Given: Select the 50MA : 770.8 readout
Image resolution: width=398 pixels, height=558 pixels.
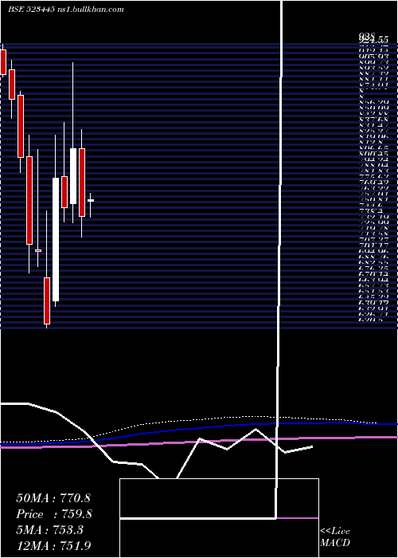Looking at the screenshot, I should coord(53,498).
